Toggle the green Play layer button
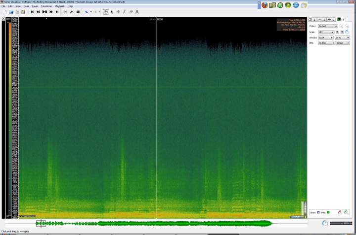Screen dimensions: 356x235 click(328, 212)
